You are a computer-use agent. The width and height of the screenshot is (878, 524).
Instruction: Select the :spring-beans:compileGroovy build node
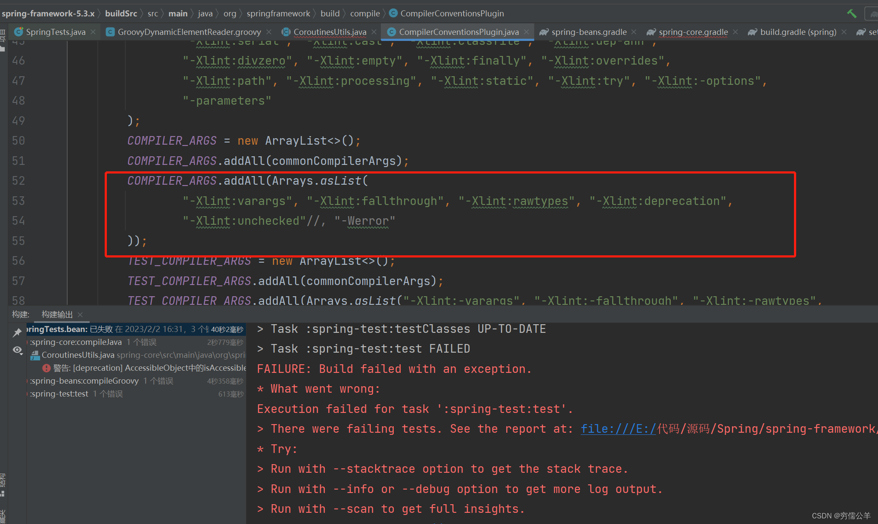click(x=84, y=381)
